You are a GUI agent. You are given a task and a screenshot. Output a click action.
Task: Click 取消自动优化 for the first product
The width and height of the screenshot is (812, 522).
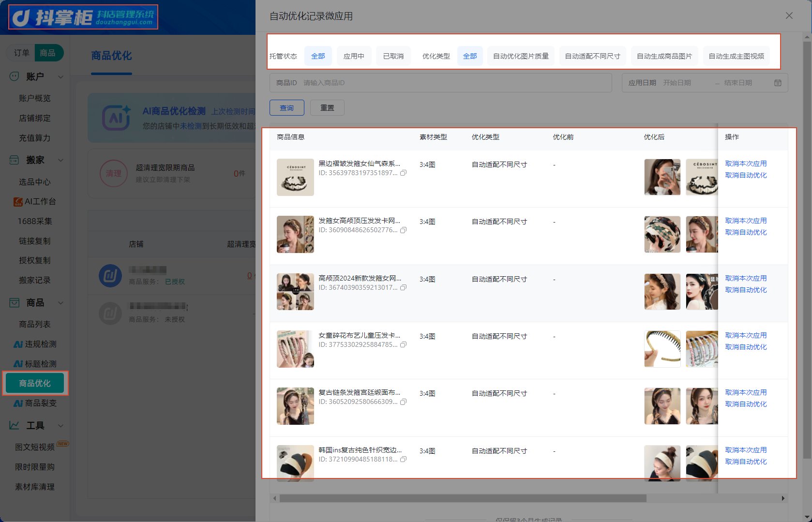pyautogui.click(x=746, y=175)
